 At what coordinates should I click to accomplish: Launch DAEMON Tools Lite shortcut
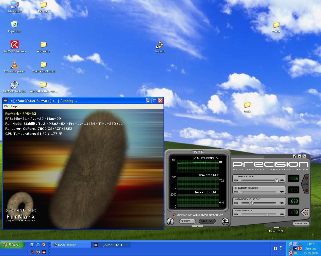pos(14,87)
